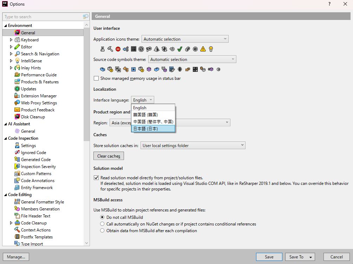This screenshot has height=264, width=353.
Task: Click the Code Cleanup broom icon
Action: [x=17, y=223]
